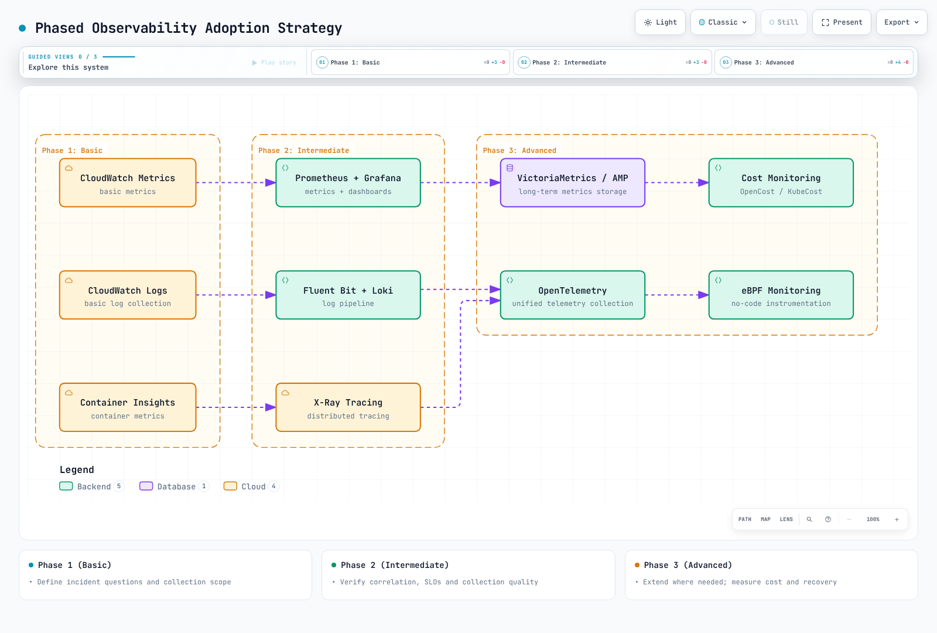This screenshot has height=633, width=937.
Task: Click the code icon on OpenTelemetry node
Action: coord(510,281)
